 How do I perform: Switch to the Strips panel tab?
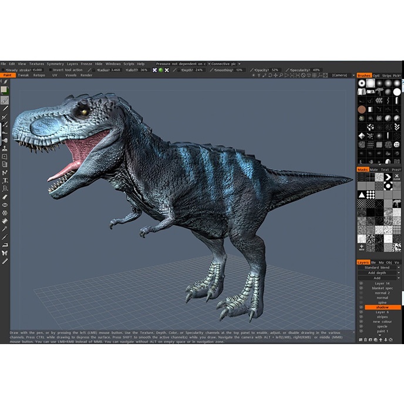(386, 75)
